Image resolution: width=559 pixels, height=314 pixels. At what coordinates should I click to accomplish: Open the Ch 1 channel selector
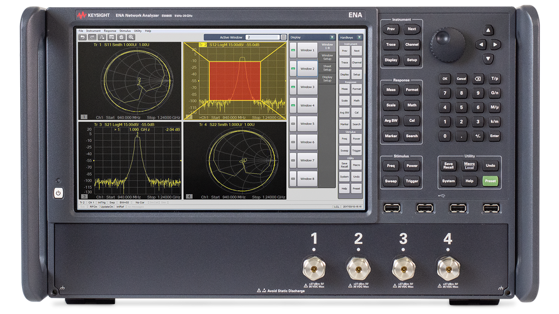[91, 202]
